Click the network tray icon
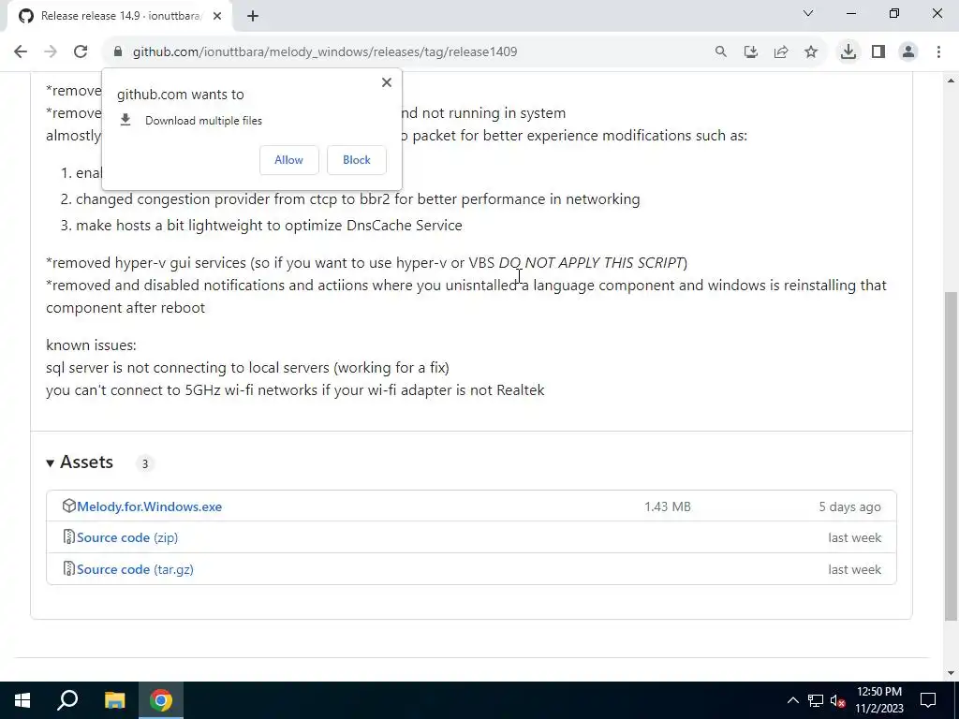Viewport: 959px width, 719px height. (x=816, y=700)
